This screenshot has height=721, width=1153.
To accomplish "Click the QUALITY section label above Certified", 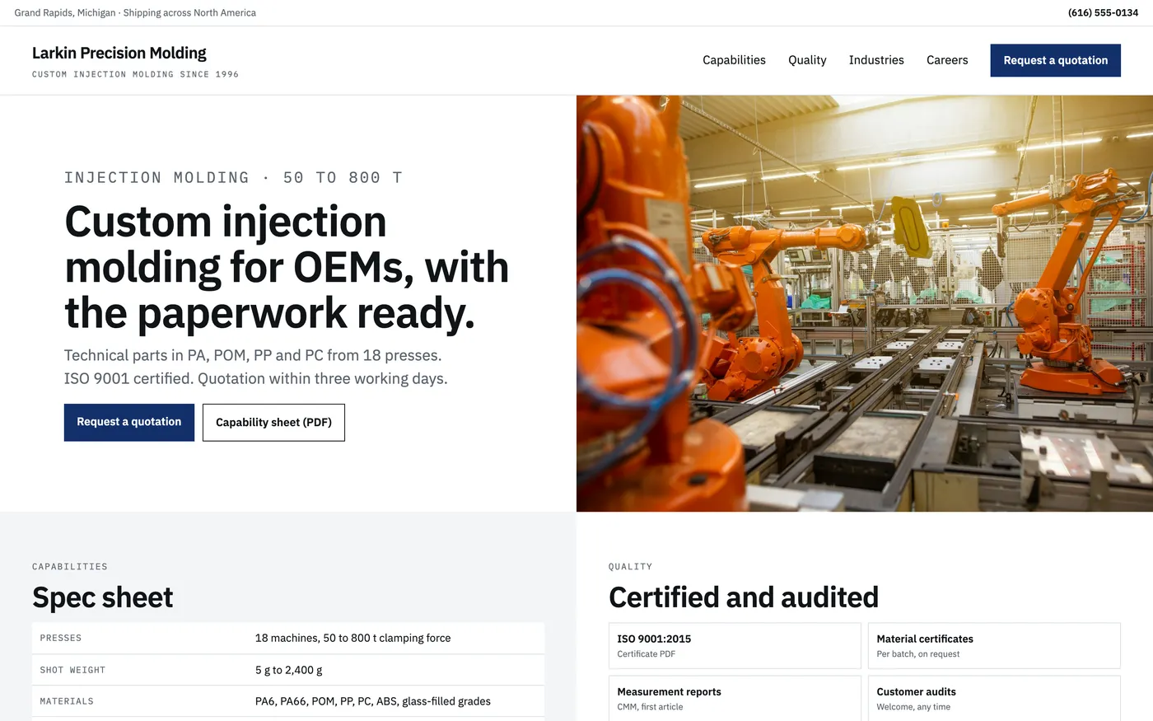I will tap(630, 567).
